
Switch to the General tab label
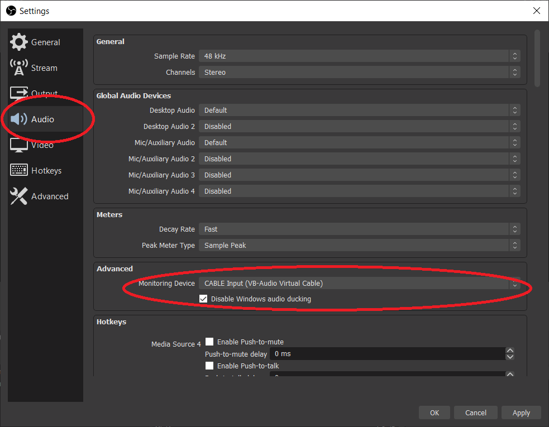[45, 42]
